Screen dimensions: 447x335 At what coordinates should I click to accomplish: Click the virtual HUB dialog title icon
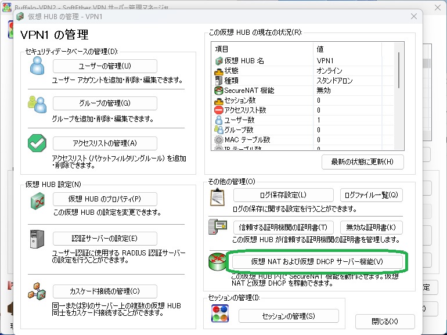20,16
